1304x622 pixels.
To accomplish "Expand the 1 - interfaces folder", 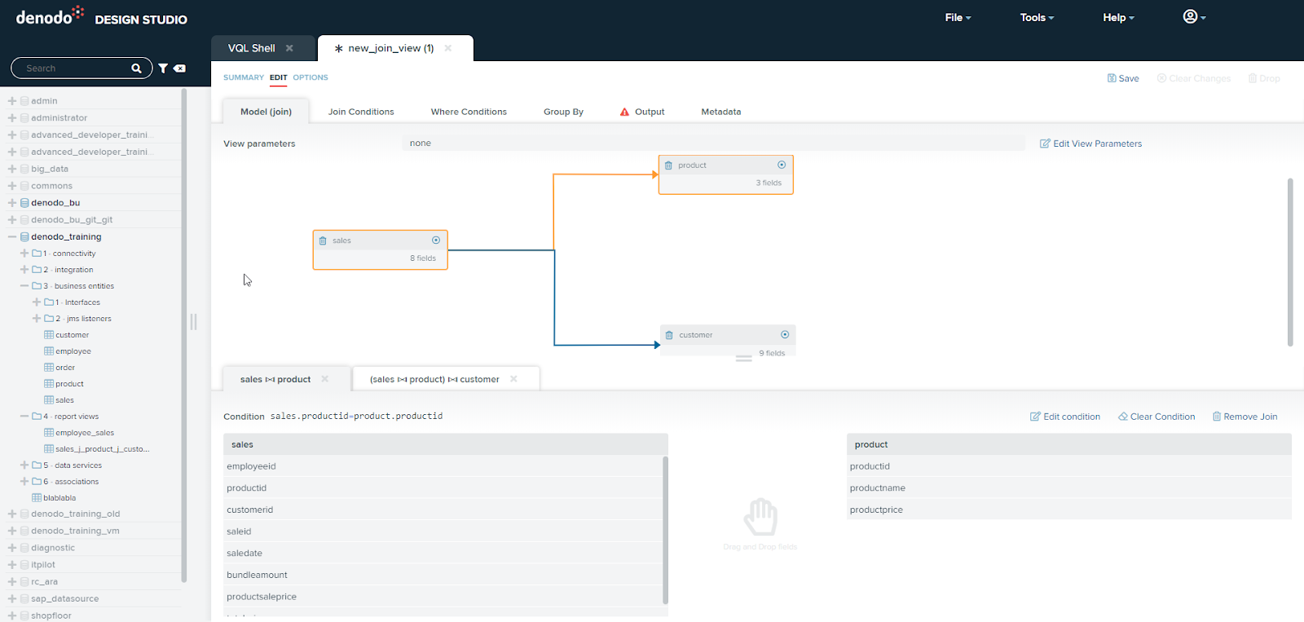I will (37, 302).
